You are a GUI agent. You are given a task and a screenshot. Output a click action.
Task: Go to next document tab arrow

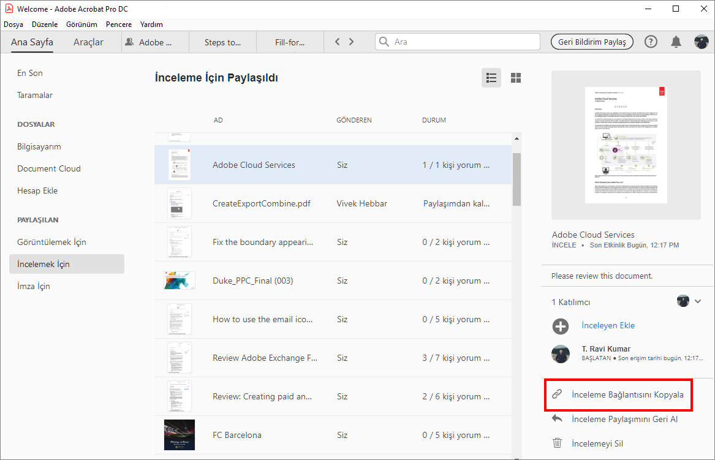click(x=351, y=42)
